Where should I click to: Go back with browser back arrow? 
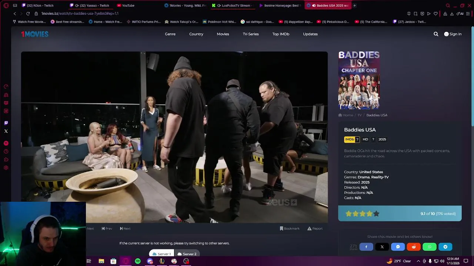pos(15,14)
